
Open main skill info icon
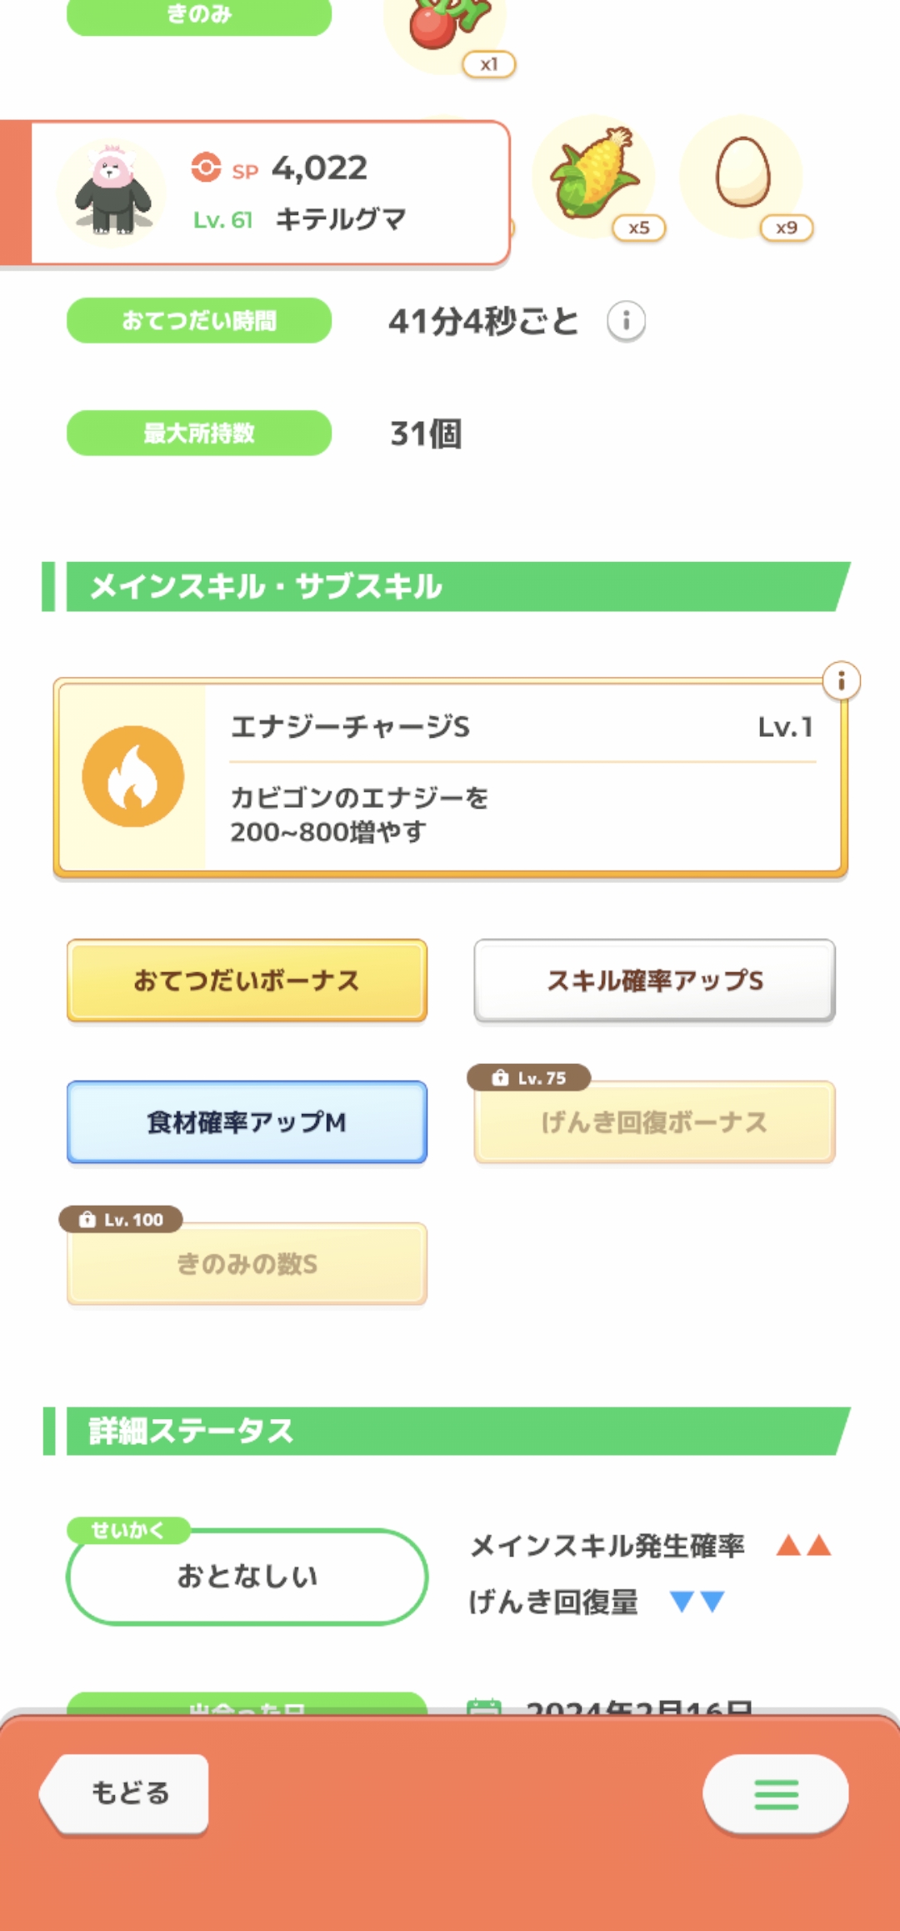coord(841,681)
